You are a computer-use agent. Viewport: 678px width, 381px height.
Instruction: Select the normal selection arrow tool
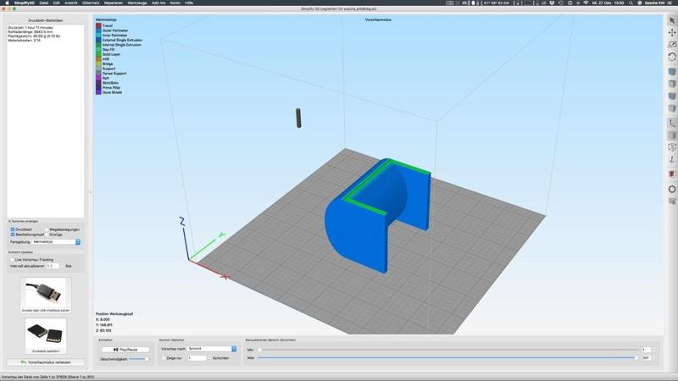click(672, 20)
